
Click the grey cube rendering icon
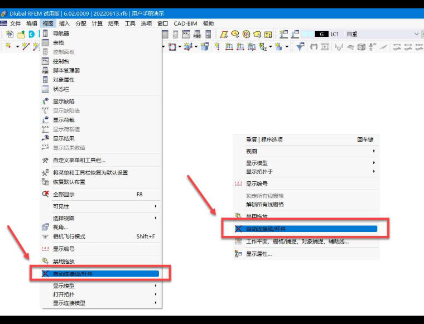coord(362,47)
